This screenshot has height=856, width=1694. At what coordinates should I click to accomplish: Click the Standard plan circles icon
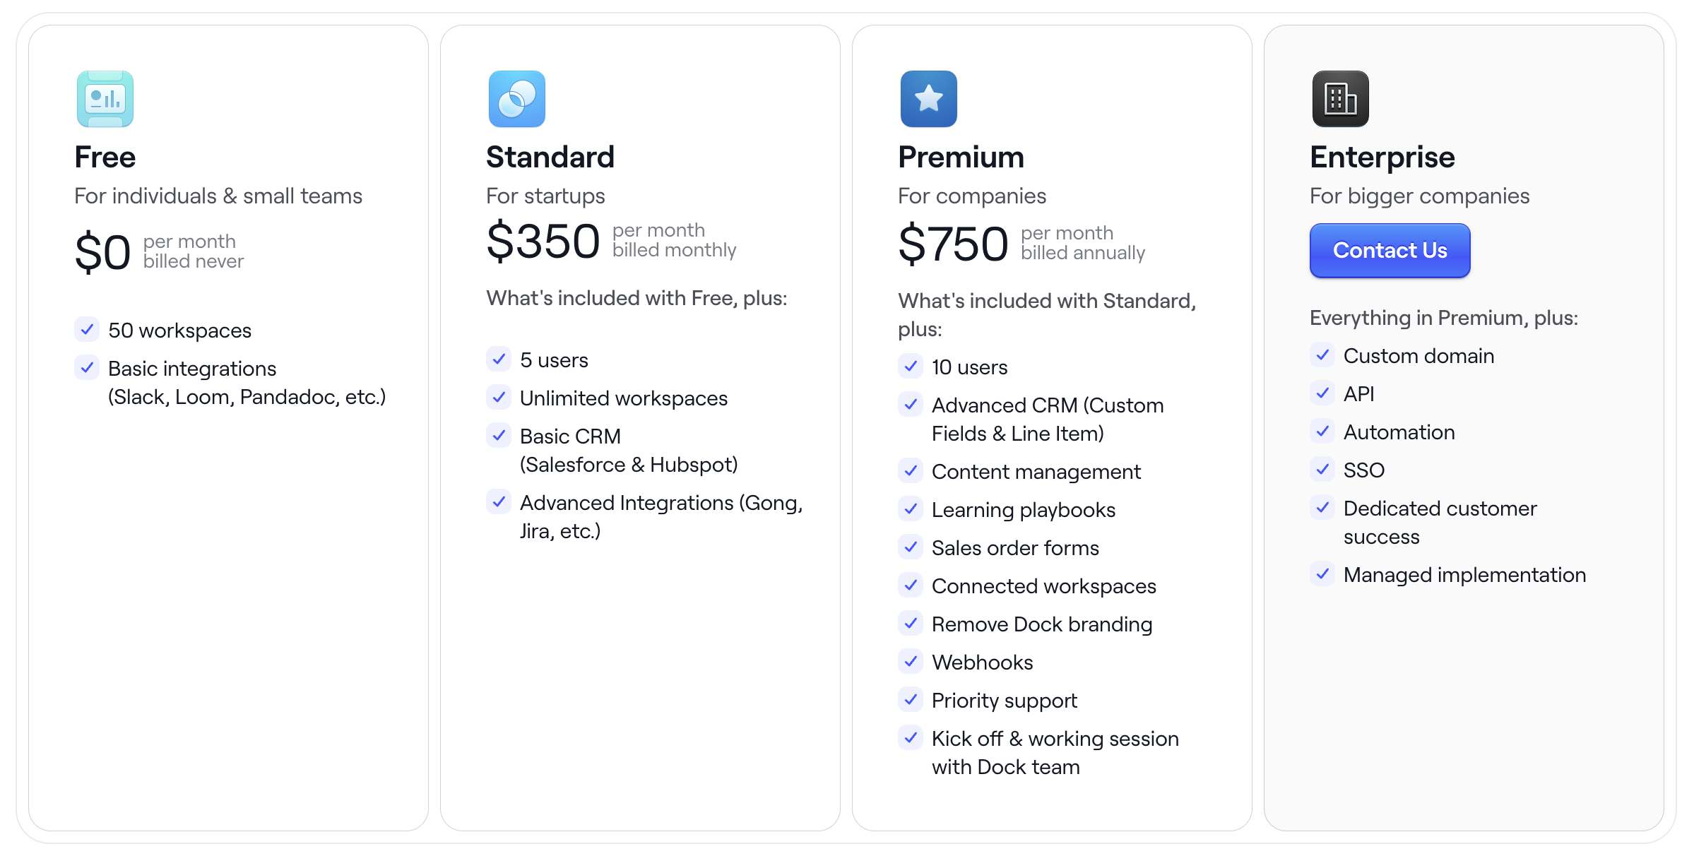[517, 99]
